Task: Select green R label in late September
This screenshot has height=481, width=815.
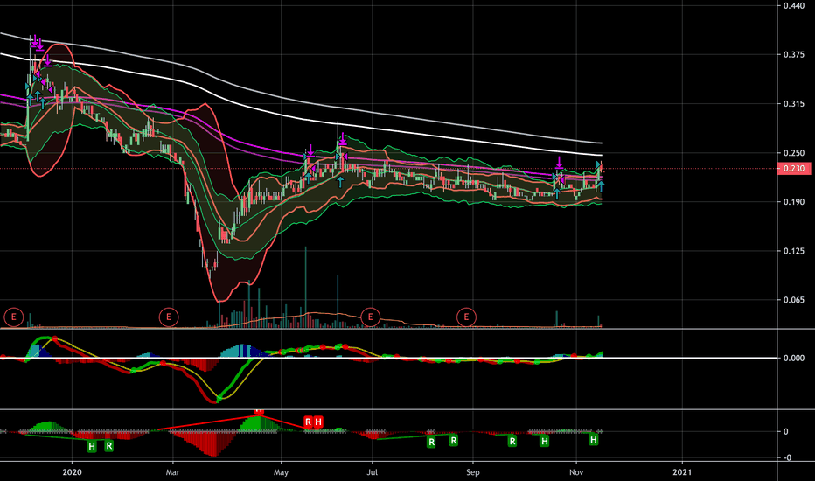Action: [x=512, y=442]
